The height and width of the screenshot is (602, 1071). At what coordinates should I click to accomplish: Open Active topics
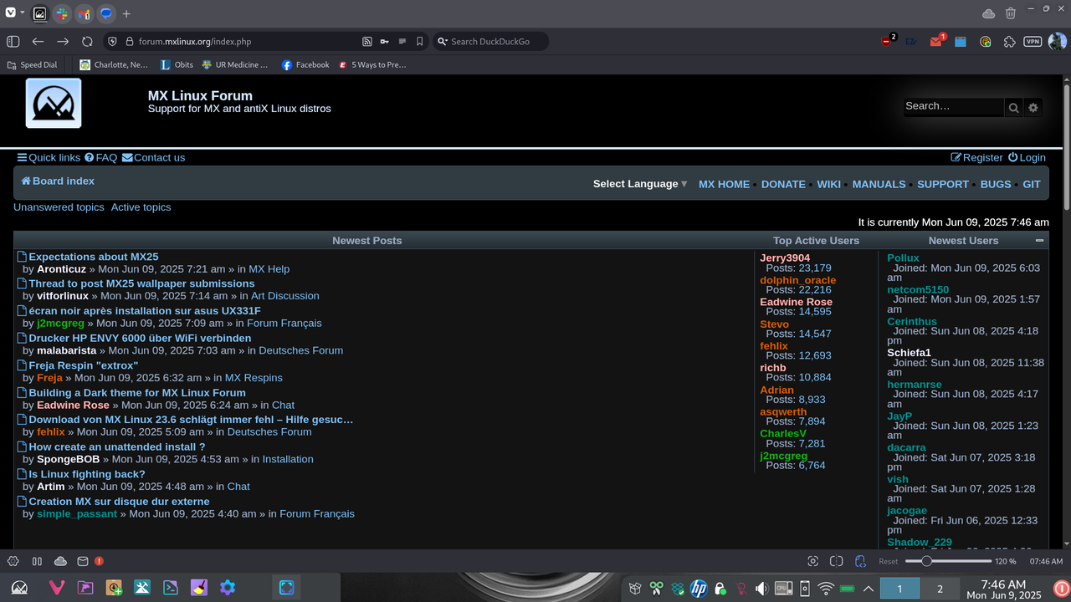(141, 207)
